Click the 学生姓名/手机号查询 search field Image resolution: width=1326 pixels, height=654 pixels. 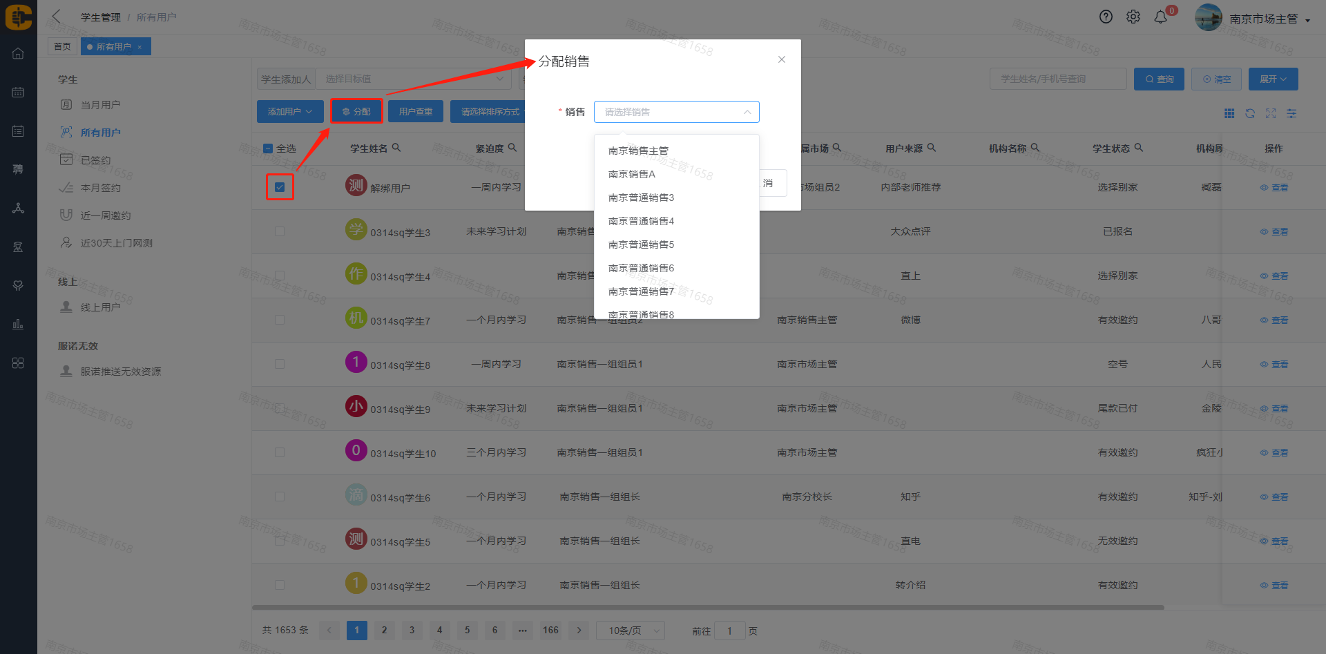tap(1057, 79)
